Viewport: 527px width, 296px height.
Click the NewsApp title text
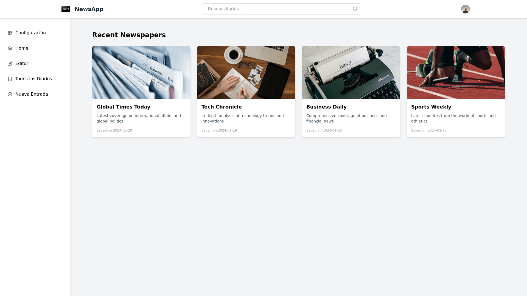[x=89, y=9]
